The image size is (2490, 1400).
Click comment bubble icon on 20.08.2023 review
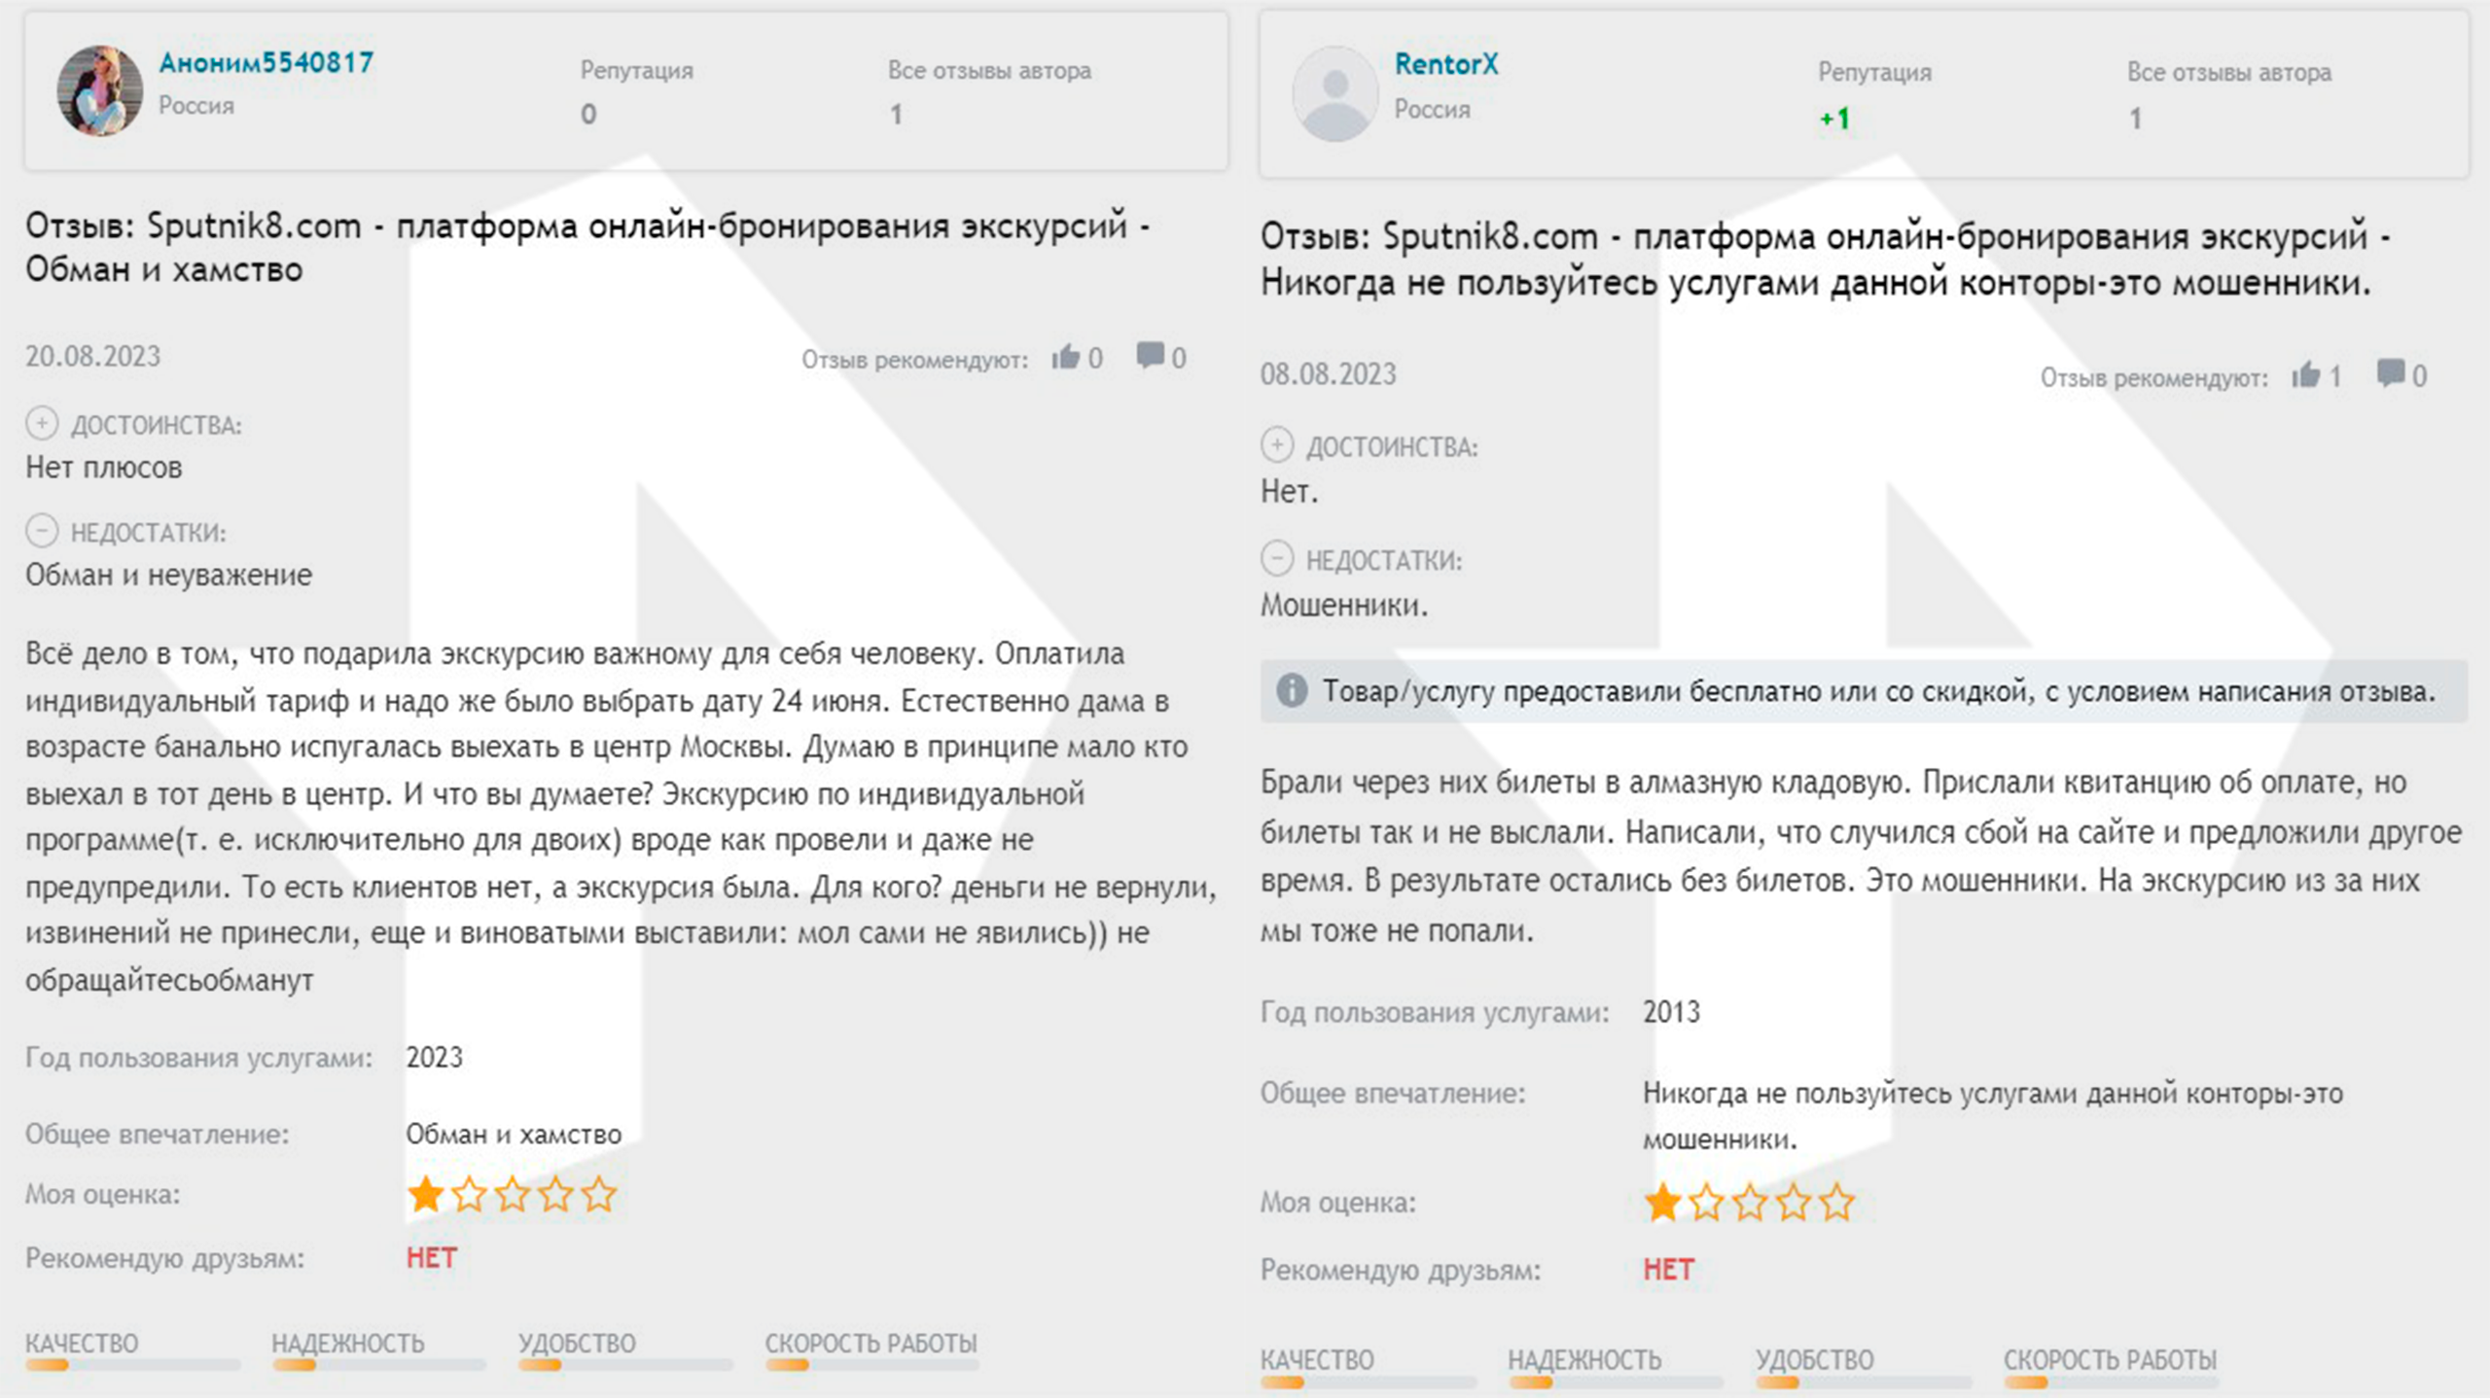(x=1150, y=355)
